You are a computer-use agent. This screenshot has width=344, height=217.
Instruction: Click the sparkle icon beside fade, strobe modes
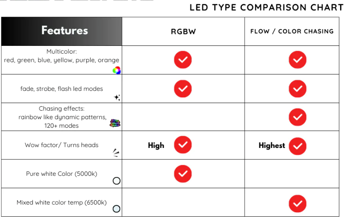point(117,97)
